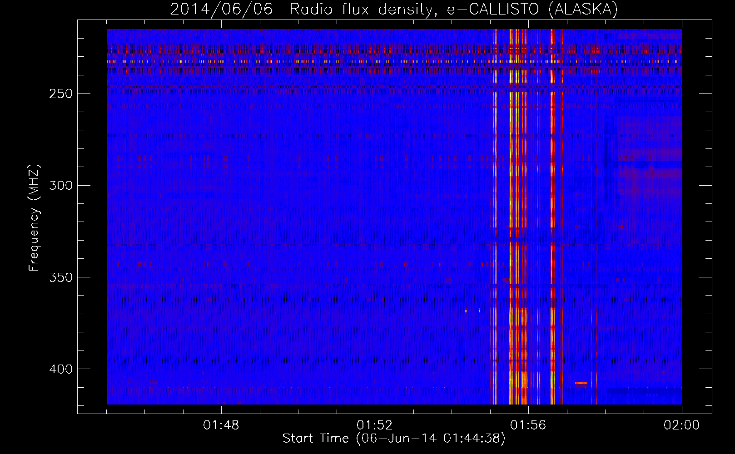Click the 01:56 time tick label
This screenshot has height=454, width=735.
tap(528, 425)
